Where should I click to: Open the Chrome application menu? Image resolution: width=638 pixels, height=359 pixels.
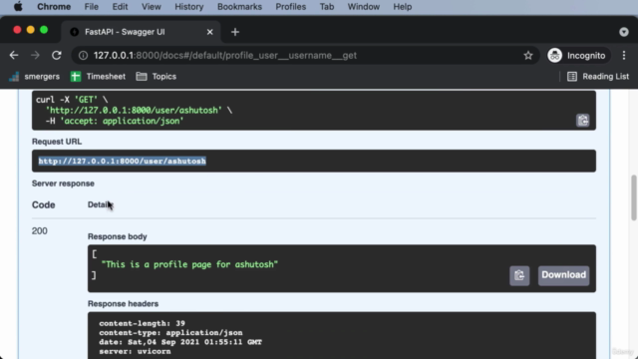(54, 7)
